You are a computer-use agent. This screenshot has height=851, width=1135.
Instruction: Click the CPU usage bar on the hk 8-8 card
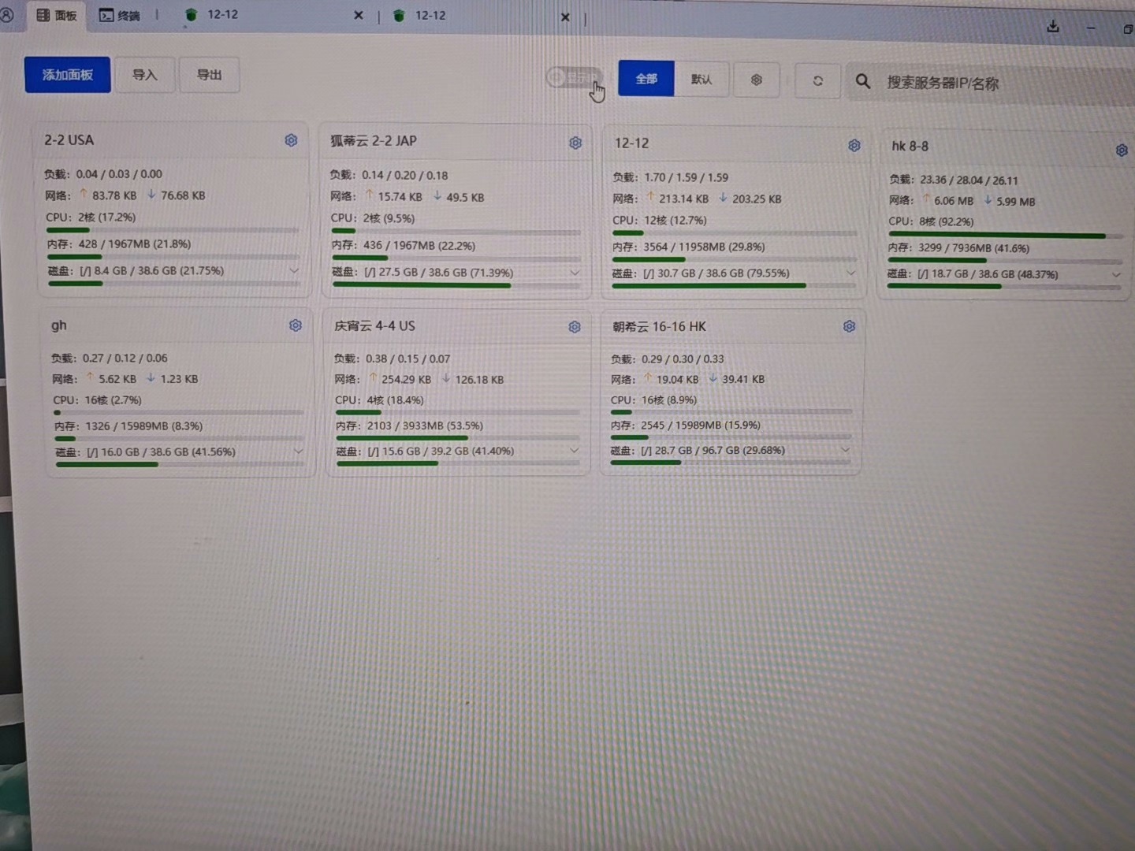1005,236
